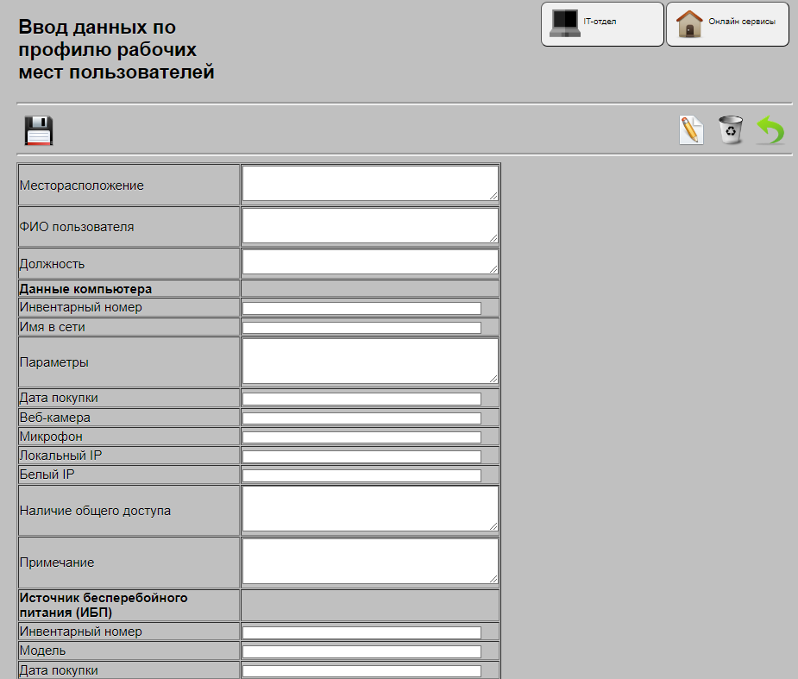The height and width of the screenshot is (679, 798).
Task: Open the IT-отдел button
Action: [602, 23]
